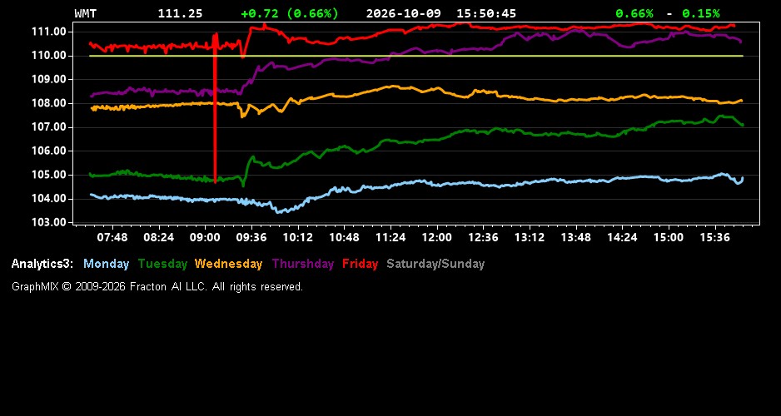Click the 109.00 y-axis label
Viewport: 781px width, 416px height.
(49, 80)
